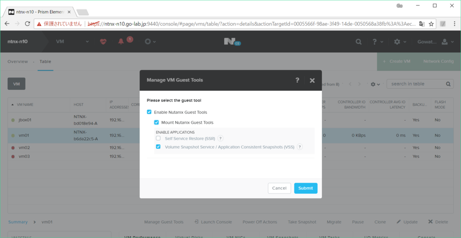Uncheck Mount Nutanix Guest Tools
This screenshot has width=461, height=238.
[x=156, y=122]
